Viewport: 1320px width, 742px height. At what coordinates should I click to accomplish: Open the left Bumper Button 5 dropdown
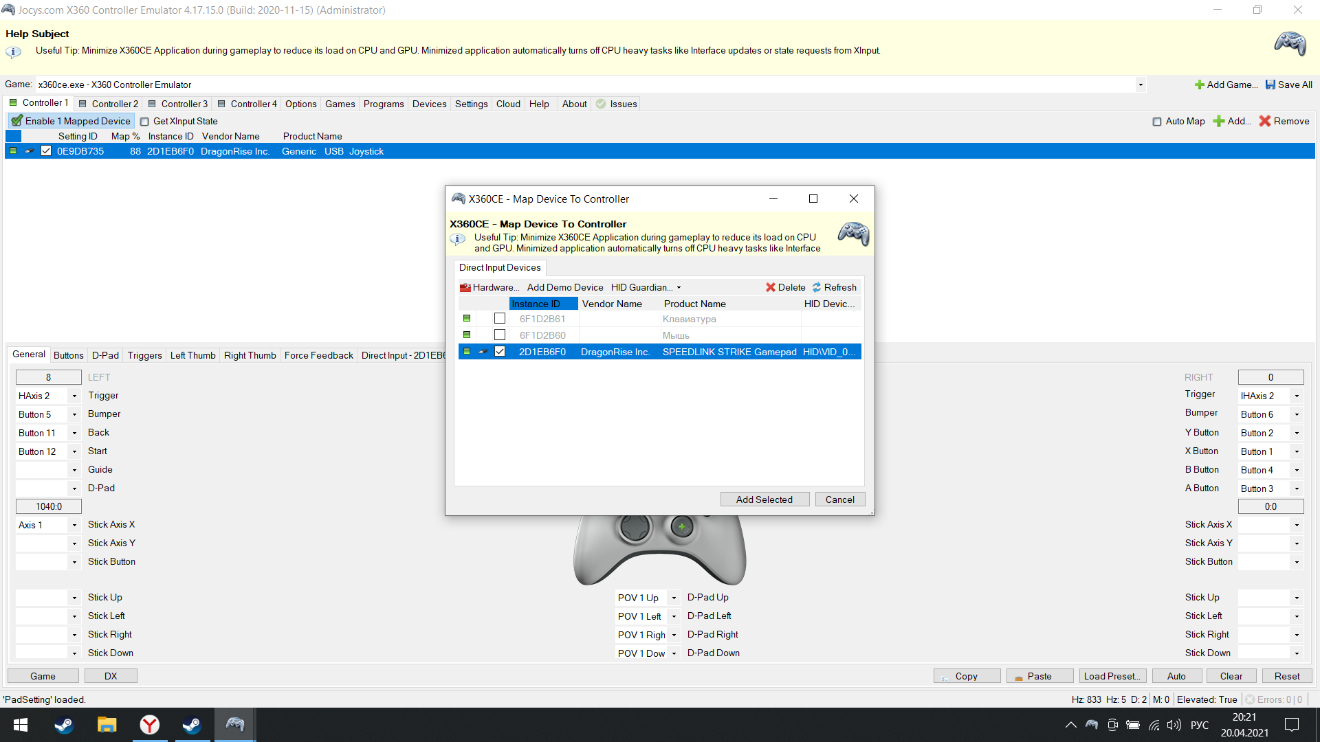pyautogui.click(x=74, y=414)
